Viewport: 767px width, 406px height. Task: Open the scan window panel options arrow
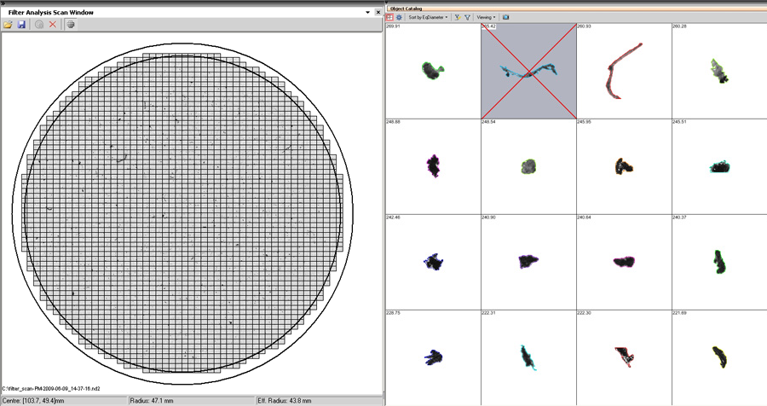click(x=366, y=13)
